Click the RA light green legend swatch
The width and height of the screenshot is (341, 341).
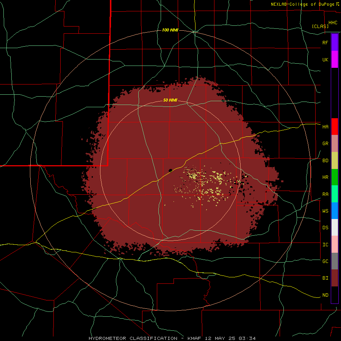point(335,194)
